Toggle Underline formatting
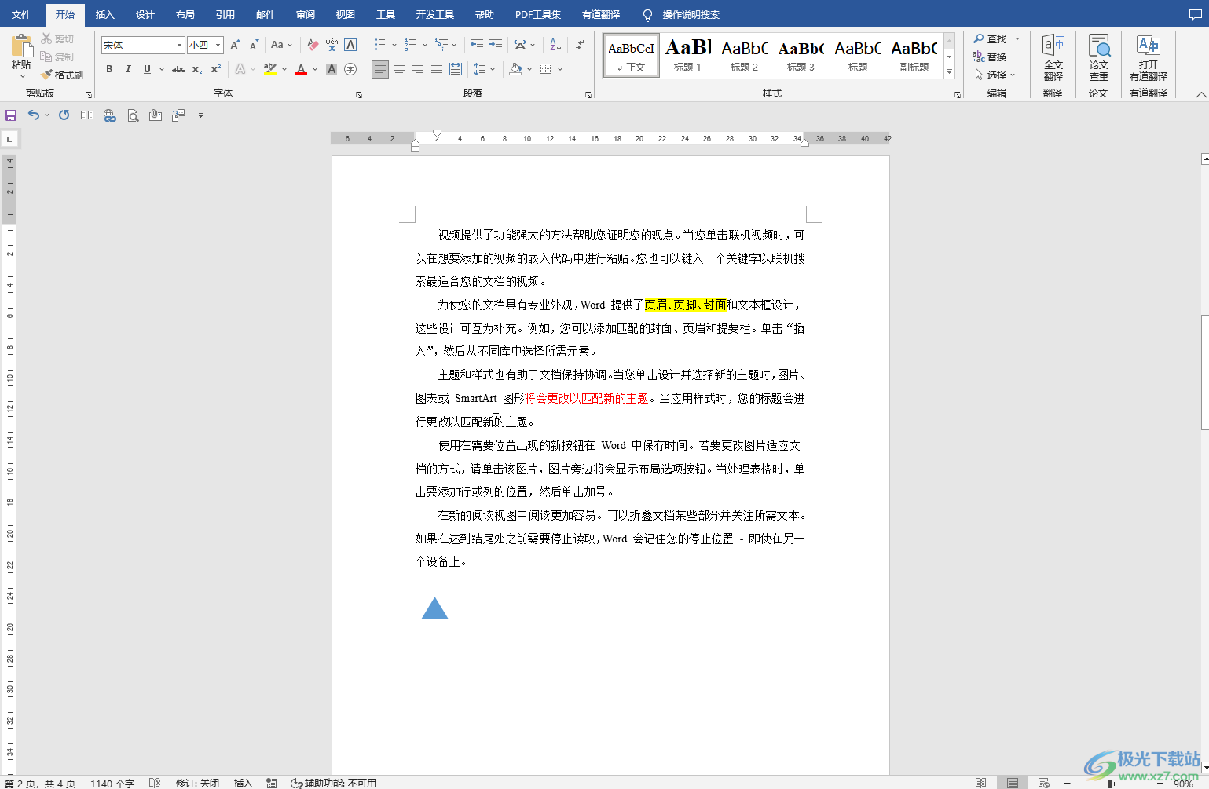The width and height of the screenshot is (1209, 789). tap(147, 69)
